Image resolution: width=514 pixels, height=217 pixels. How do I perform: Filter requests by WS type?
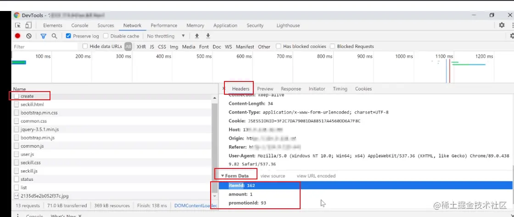pos(228,47)
